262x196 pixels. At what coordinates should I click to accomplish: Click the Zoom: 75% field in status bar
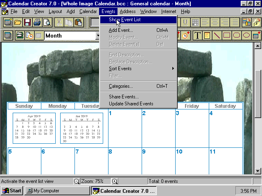click(x=96, y=181)
